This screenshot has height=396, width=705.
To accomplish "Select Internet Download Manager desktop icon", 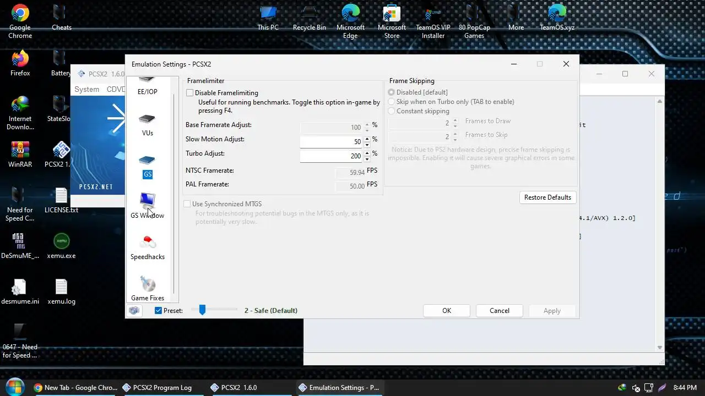I will coord(20,113).
